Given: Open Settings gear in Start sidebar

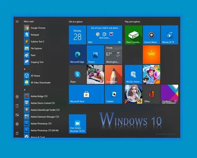Looking at the screenshot, I should point(17,124).
